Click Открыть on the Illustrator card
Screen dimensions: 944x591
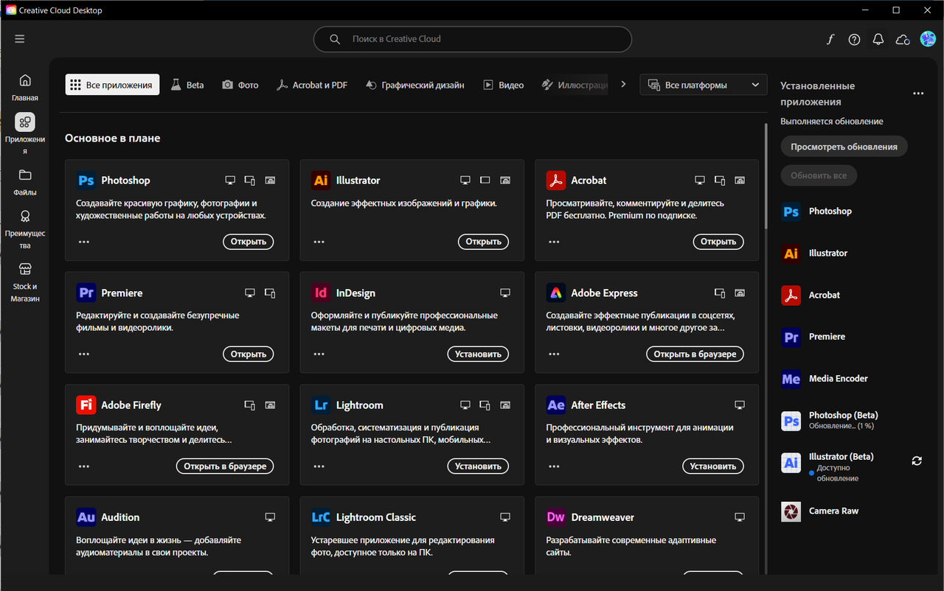coord(484,242)
